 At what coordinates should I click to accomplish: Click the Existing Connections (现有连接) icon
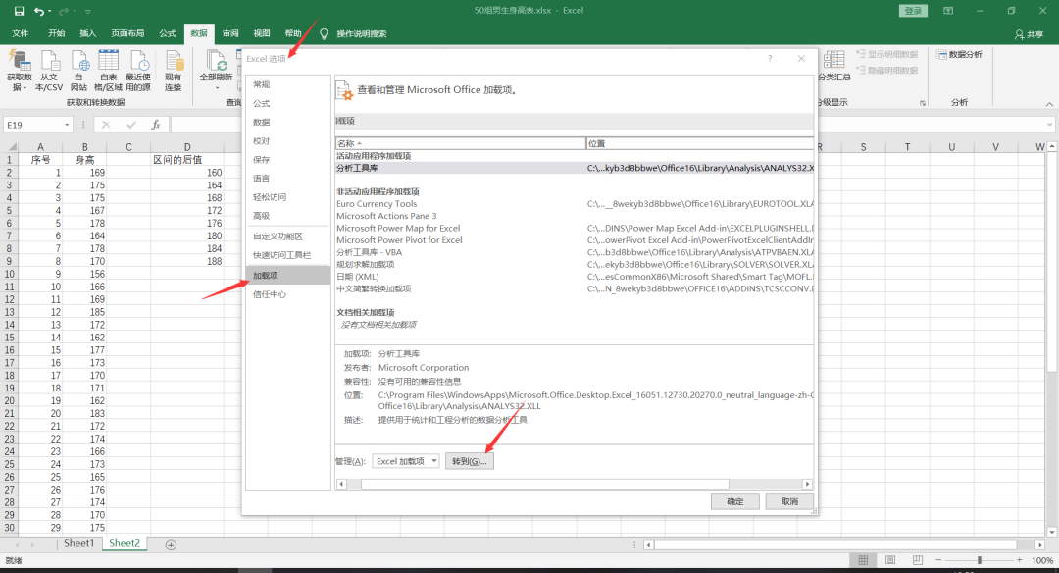[x=174, y=71]
